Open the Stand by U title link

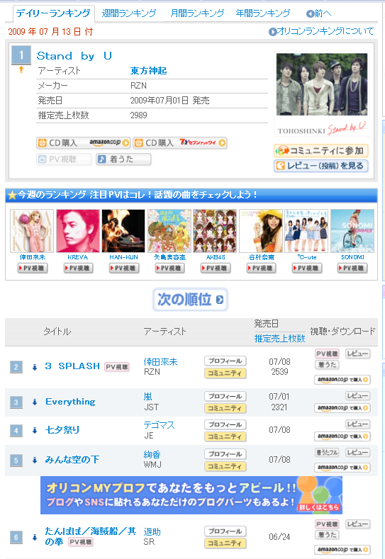(74, 56)
